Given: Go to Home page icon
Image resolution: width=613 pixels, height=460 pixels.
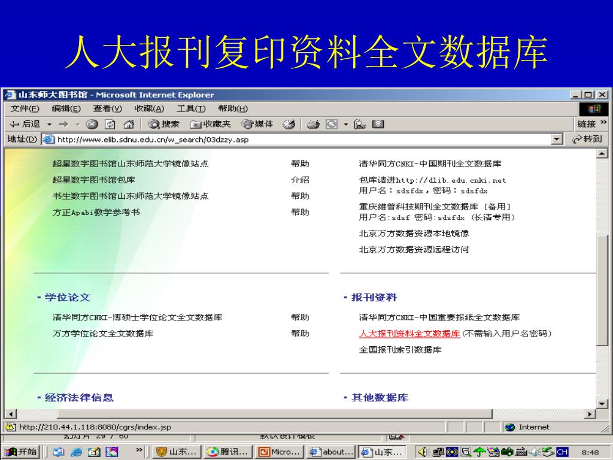Looking at the screenshot, I should pos(129,125).
